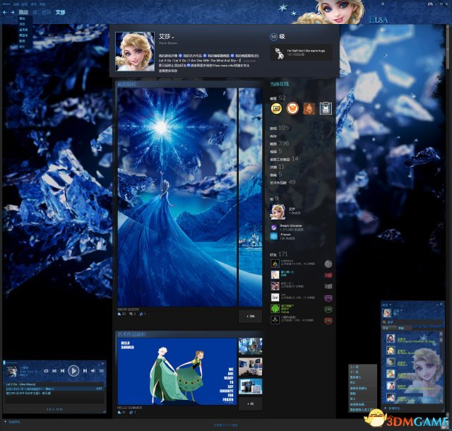Click the Olaf snowman badge icon
Screen dimensions: 452x431
click(x=279, y=53)
